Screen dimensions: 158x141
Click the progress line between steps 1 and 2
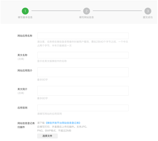pos(56,11)
